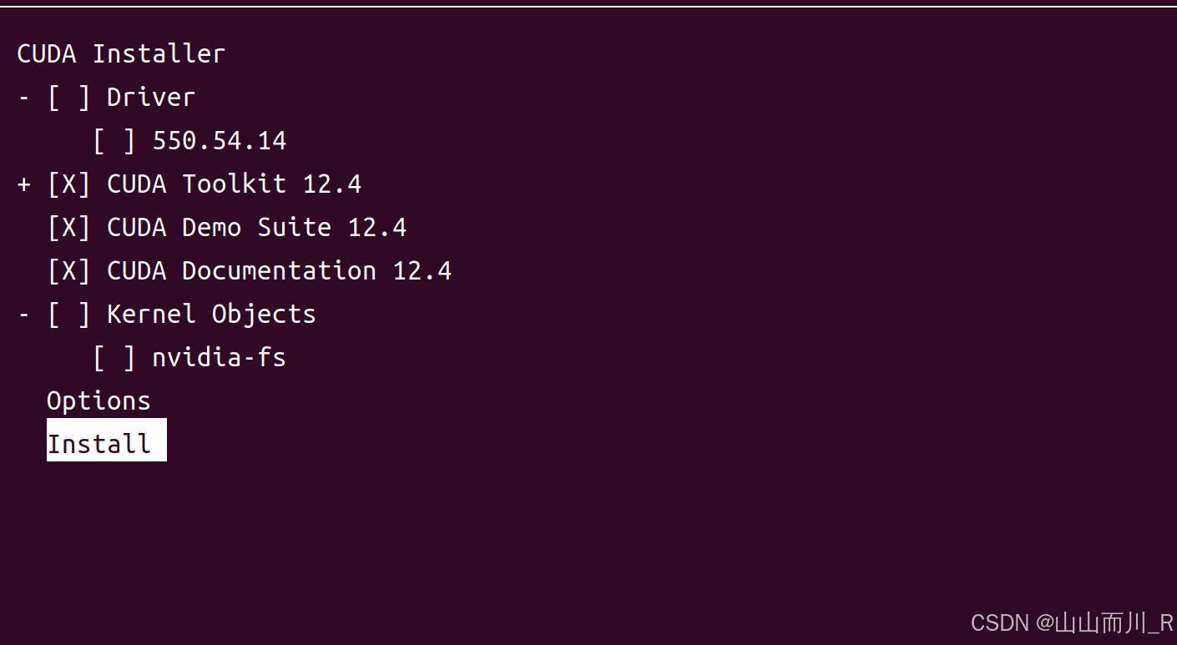This screenshot has height=645, width=1177.
Task: Check the 550.54.14 driver version checkbox
Action: tap(114, 141)
